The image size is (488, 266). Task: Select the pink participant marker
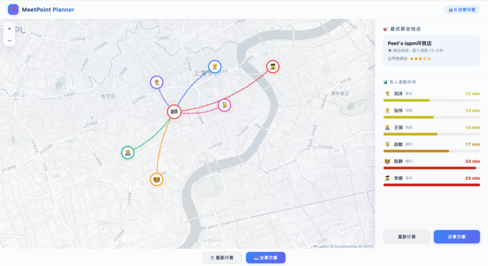(225, 105)
